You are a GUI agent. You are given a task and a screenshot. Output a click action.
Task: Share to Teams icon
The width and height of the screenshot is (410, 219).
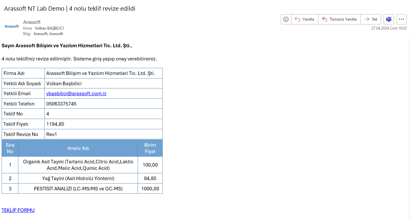[x=389, y=19]
